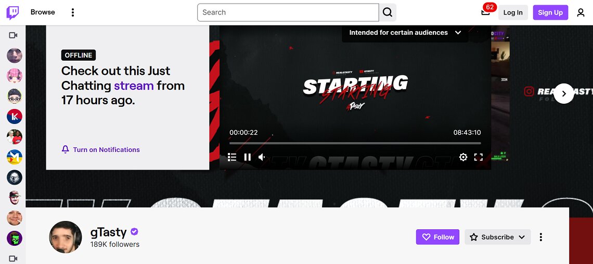Open the video player settings gear
The height and width of the screenshot is (264, 593).
click(463, 157)
